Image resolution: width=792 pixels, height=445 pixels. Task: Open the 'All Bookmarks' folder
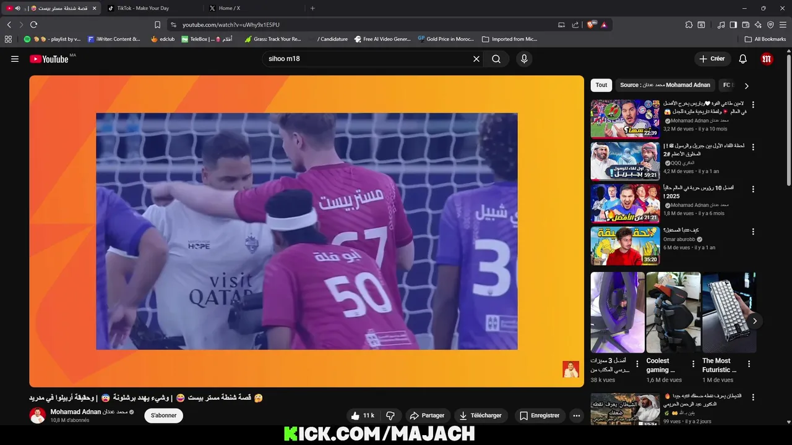tap(765, 39)
